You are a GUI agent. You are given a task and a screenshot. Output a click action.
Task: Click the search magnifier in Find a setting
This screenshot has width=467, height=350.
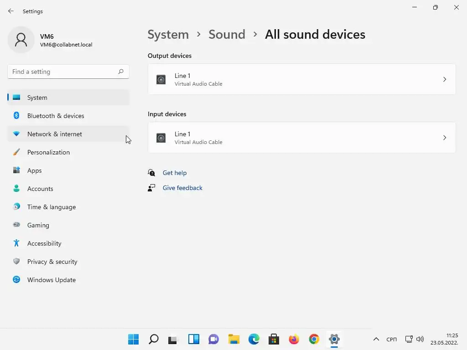[x=121, y=72]
